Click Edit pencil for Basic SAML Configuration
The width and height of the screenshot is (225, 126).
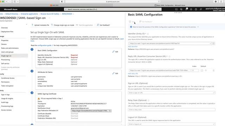coord(115,51)
